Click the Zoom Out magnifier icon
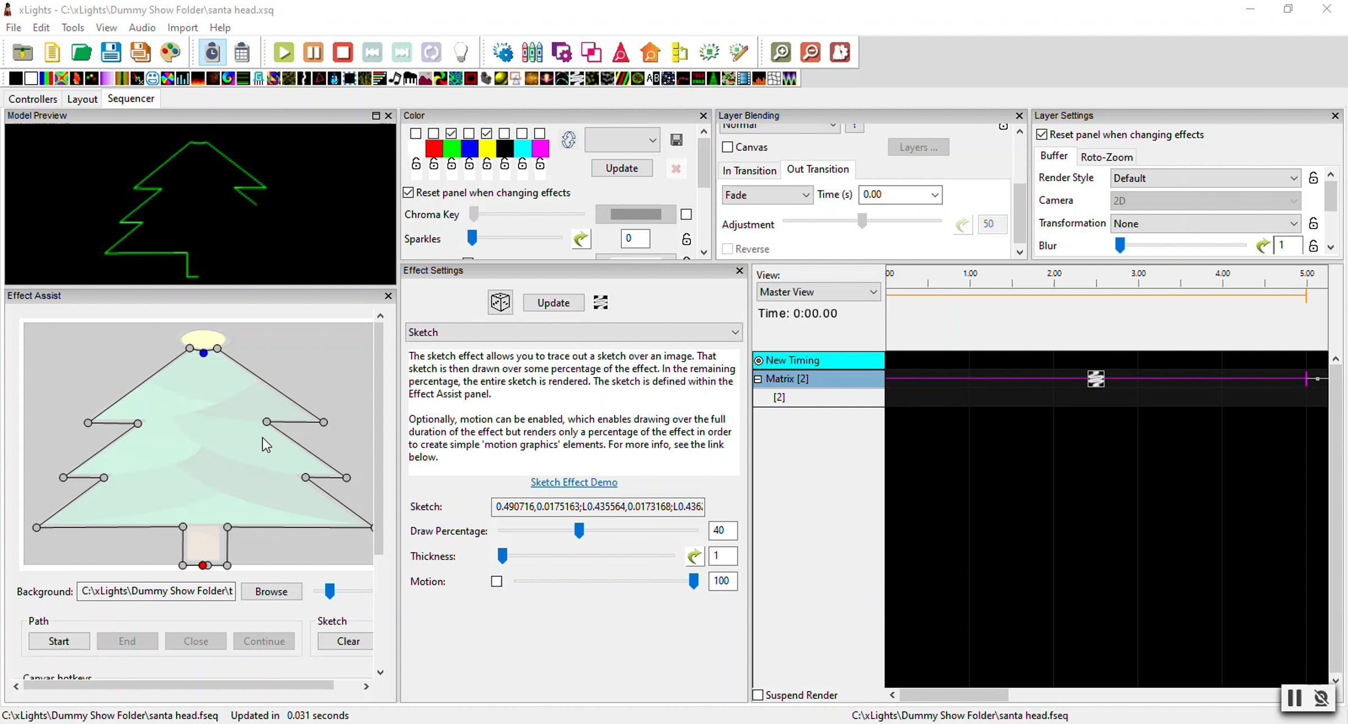This screenshot has height=724, width=1348. click(810, 53)
